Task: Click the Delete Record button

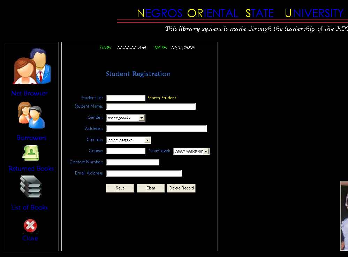Action: 181,188
